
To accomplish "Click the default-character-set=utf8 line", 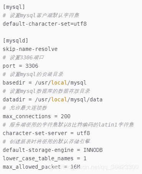I will (x=45, y=24).
